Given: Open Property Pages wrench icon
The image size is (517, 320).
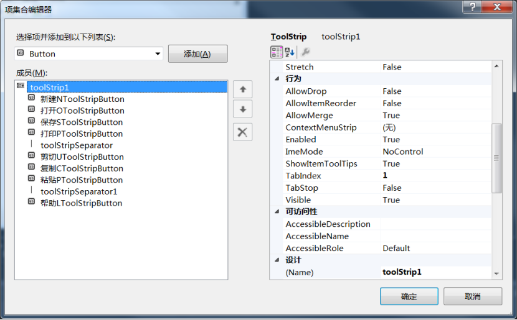Looking at the screenshot, I should [306, 52].
